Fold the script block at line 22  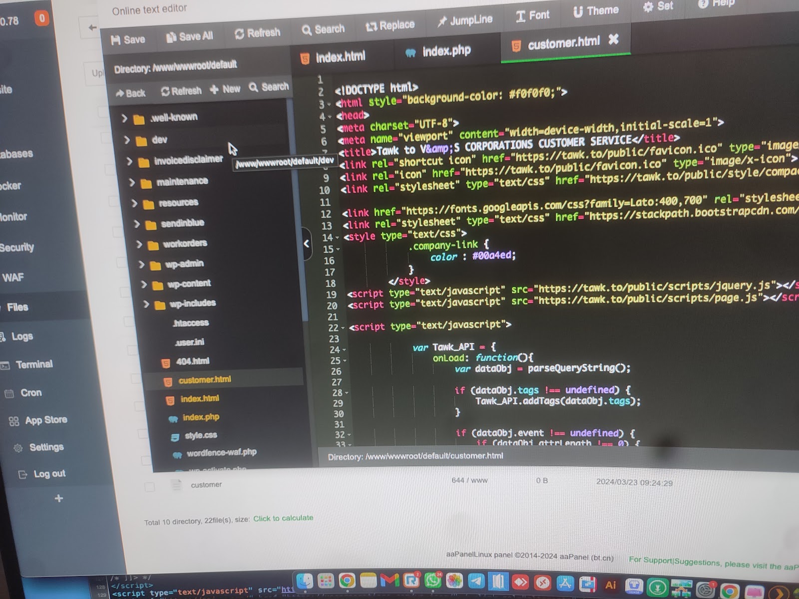tap(343, 328)
